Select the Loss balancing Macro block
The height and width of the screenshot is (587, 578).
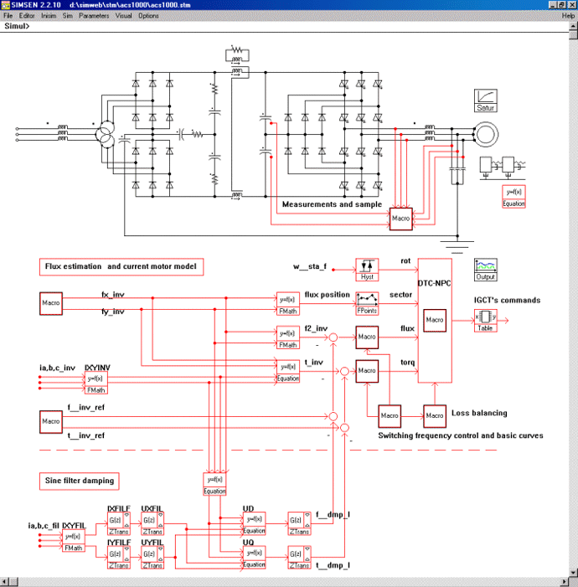[434, 416]
